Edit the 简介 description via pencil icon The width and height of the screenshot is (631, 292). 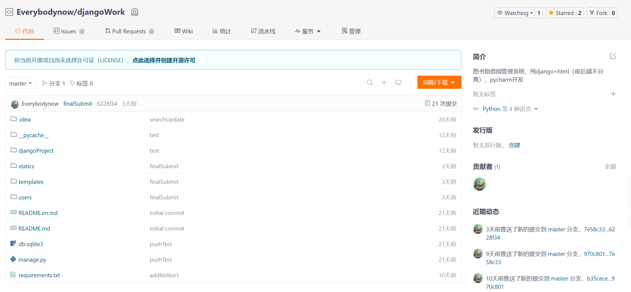(613, 56)
